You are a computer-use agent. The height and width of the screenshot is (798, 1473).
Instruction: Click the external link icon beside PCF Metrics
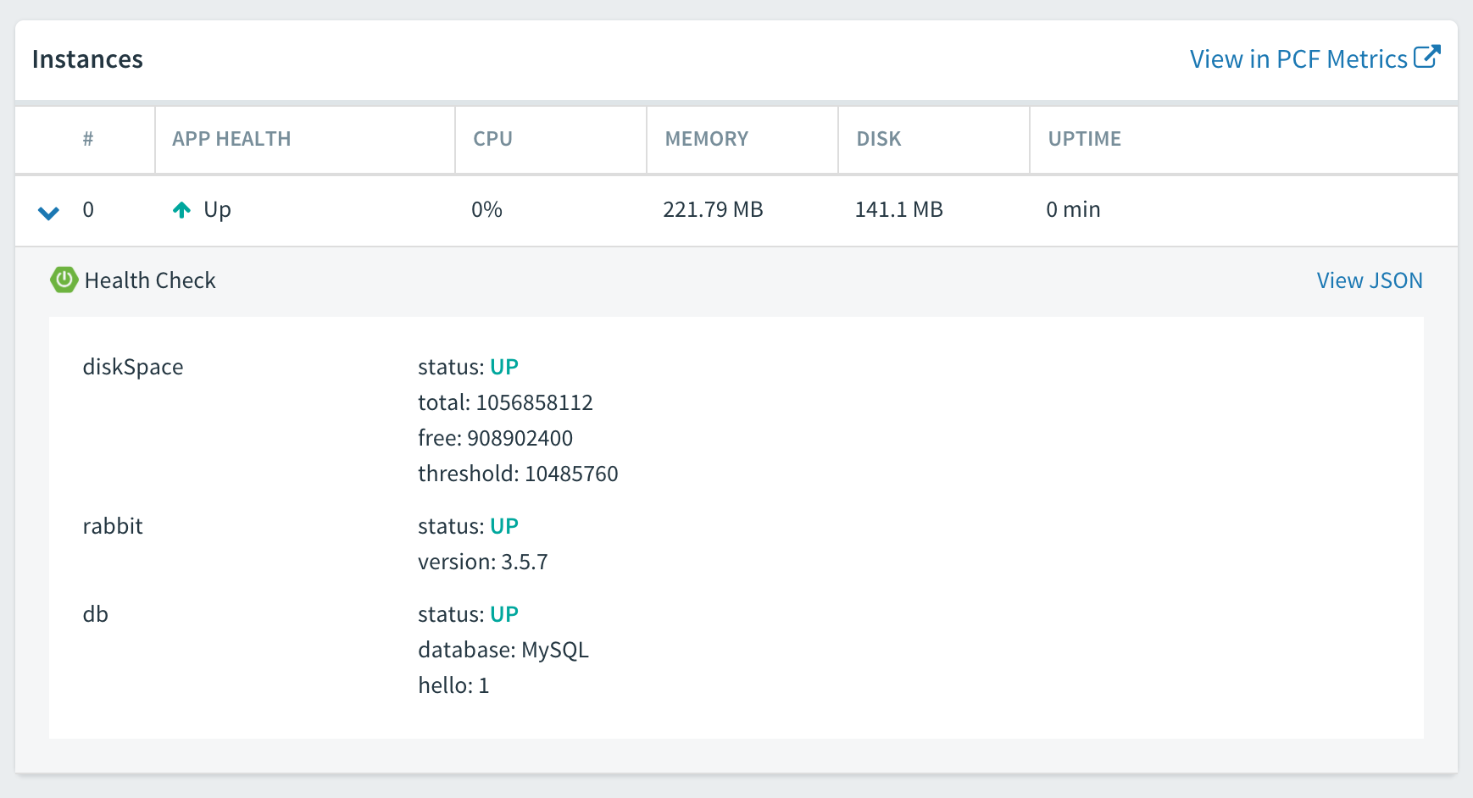click(x=1426, y=57)
